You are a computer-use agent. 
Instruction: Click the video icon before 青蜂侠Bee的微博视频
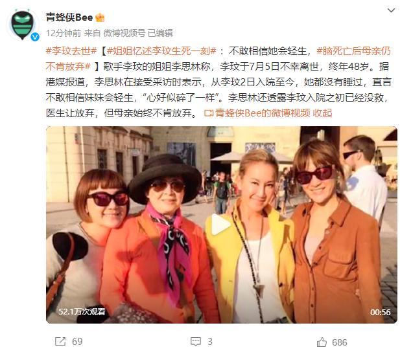209,113
